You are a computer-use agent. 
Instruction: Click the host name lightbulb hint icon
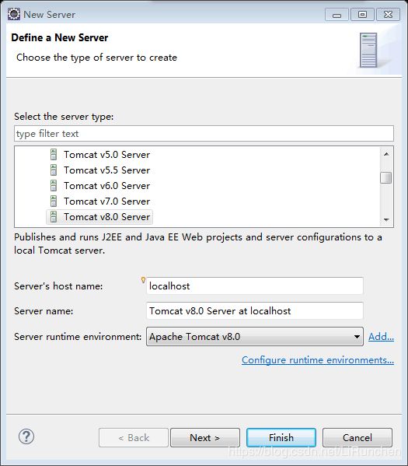[143, 280]
